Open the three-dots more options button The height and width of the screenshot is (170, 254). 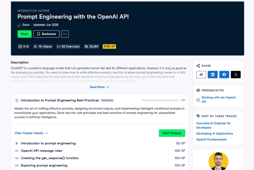[65, 34]
